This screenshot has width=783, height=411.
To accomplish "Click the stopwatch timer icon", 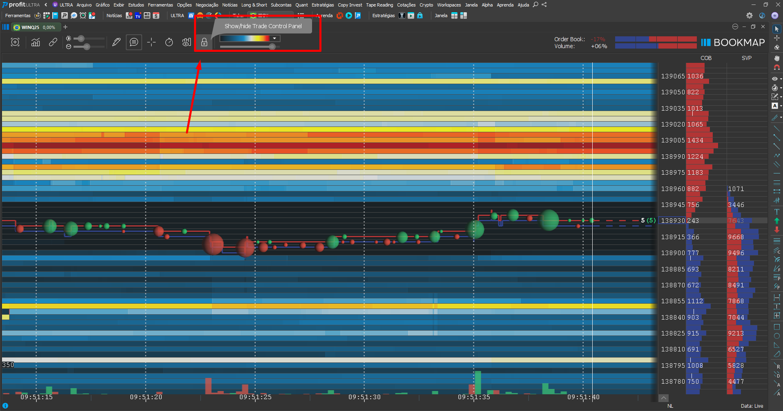I will [x=169, y=42].
